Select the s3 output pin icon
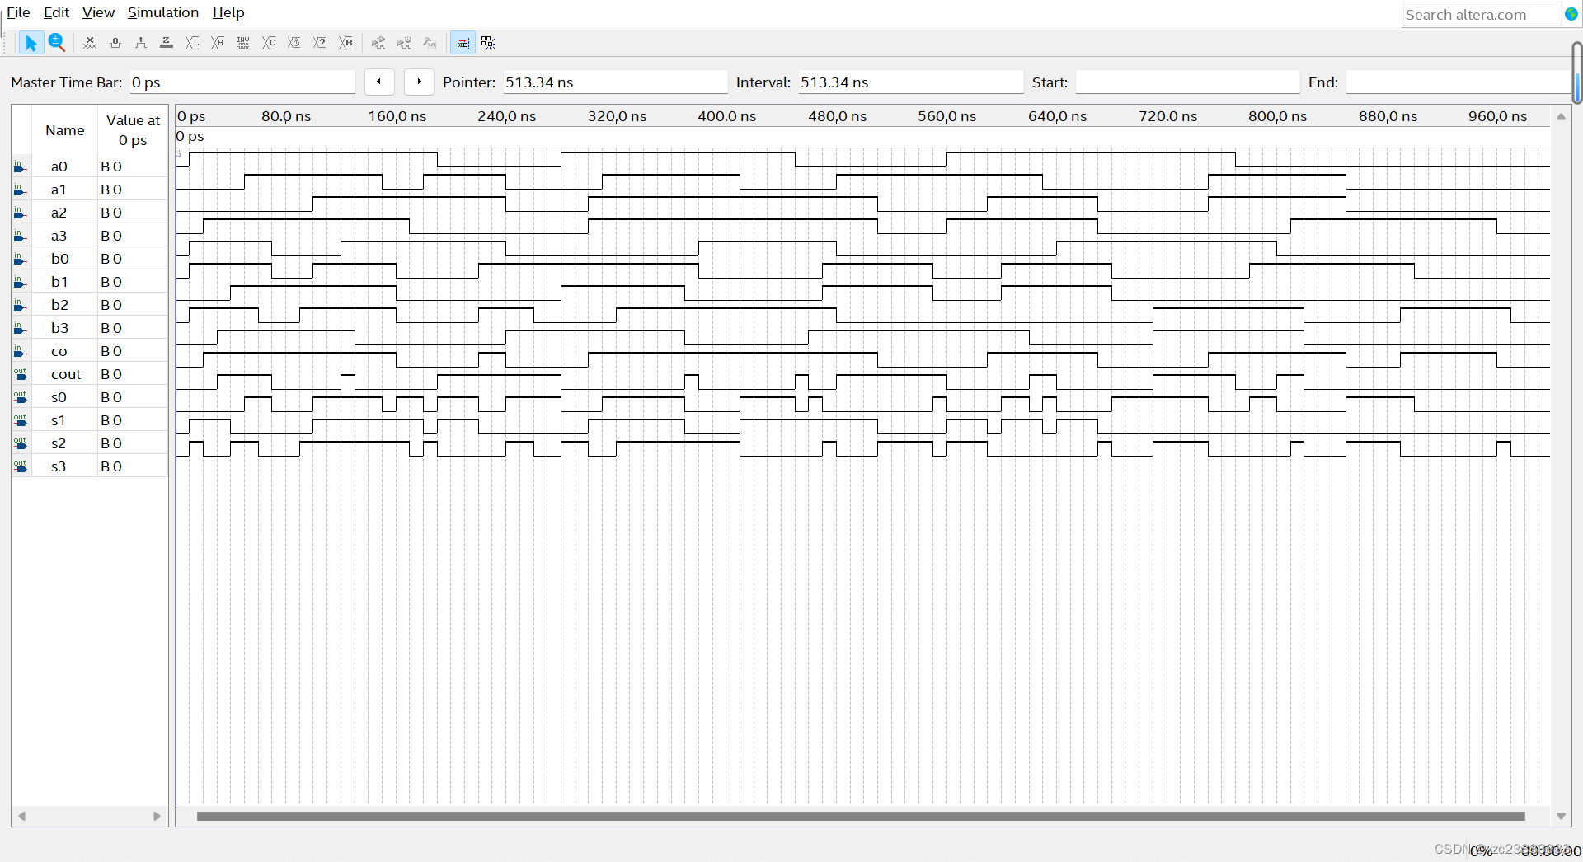 [x=20, y=466]
